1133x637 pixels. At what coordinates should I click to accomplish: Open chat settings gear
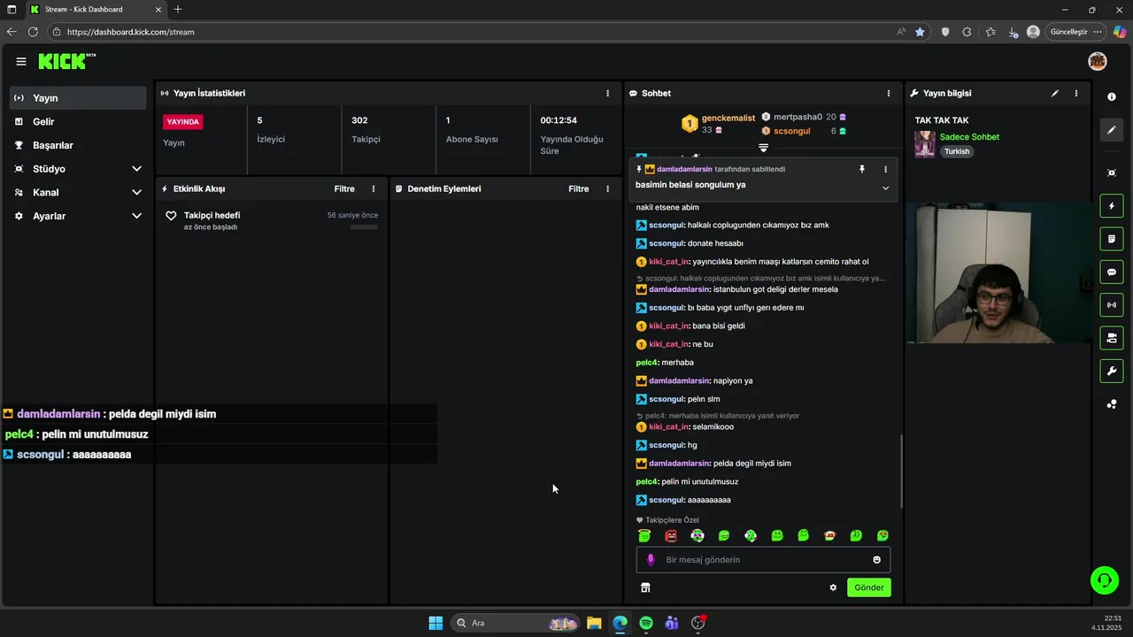coord(833,587)
